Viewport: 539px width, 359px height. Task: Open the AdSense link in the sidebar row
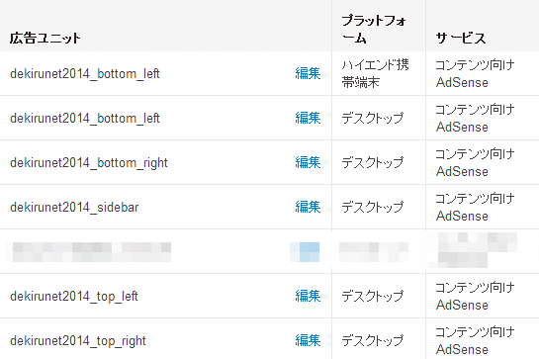coord(462,216)
